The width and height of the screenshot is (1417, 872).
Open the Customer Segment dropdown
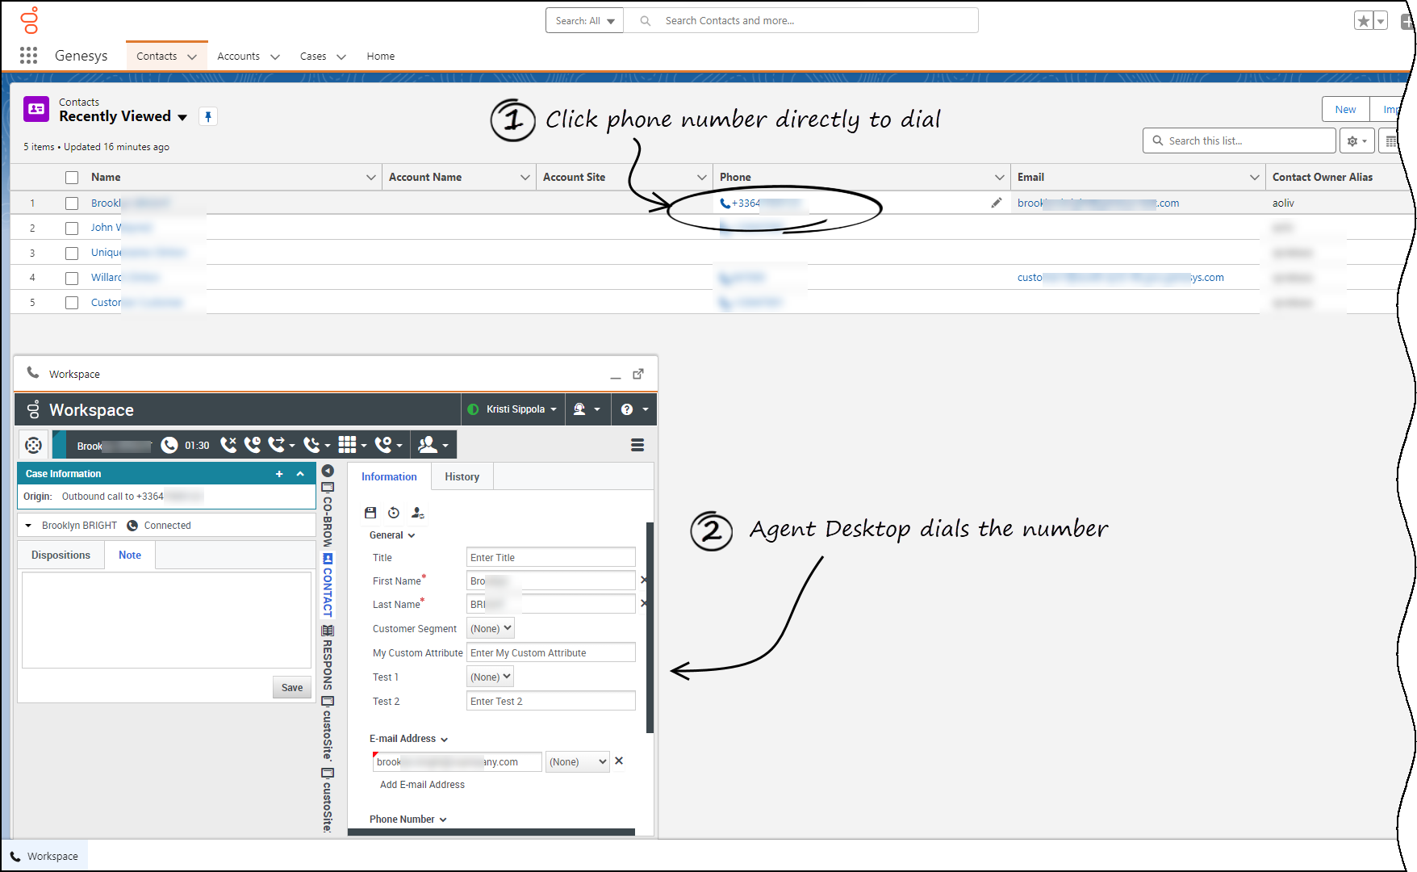click(x=491, y=628)
